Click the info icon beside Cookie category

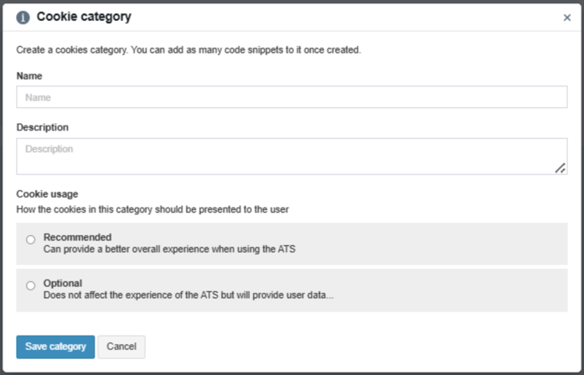click(23, 18)
